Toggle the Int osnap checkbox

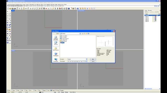29,90
